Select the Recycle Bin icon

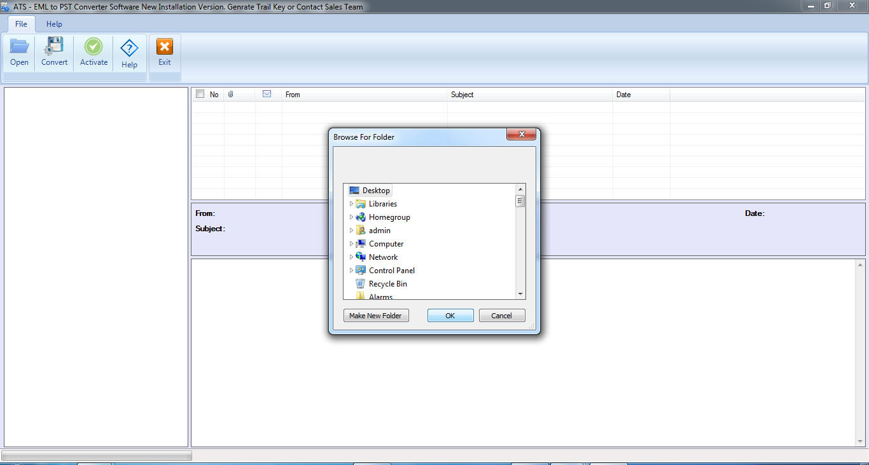coord(361,284)
